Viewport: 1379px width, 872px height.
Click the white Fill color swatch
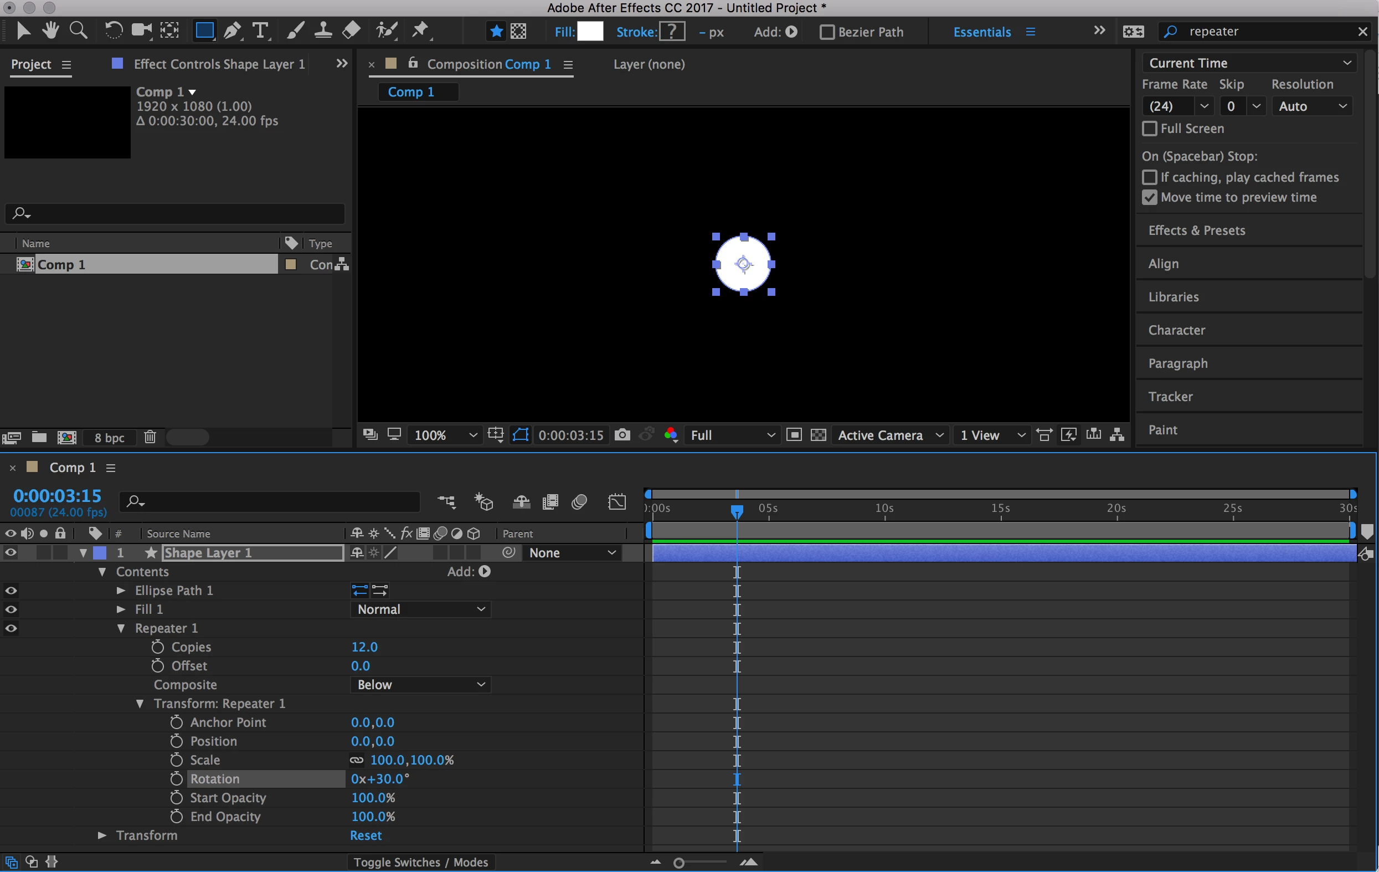[x=590, y=32]
